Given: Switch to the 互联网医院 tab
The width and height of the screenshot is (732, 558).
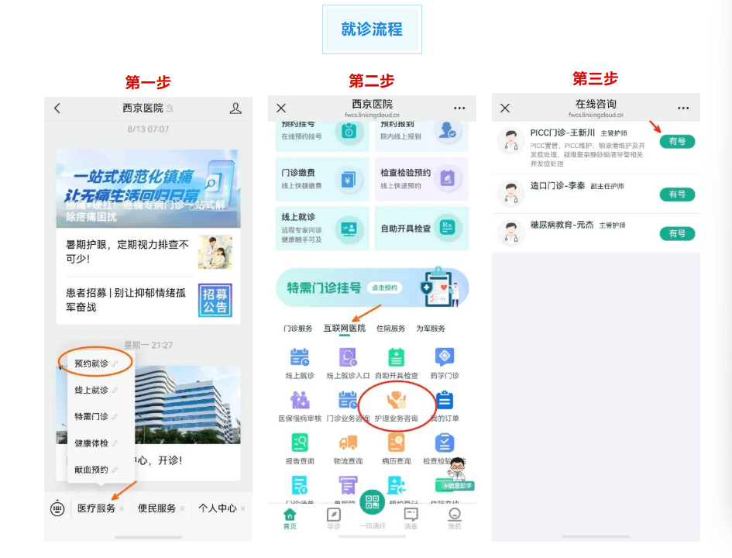Looking at the screenshot, I should click(345, 329).
